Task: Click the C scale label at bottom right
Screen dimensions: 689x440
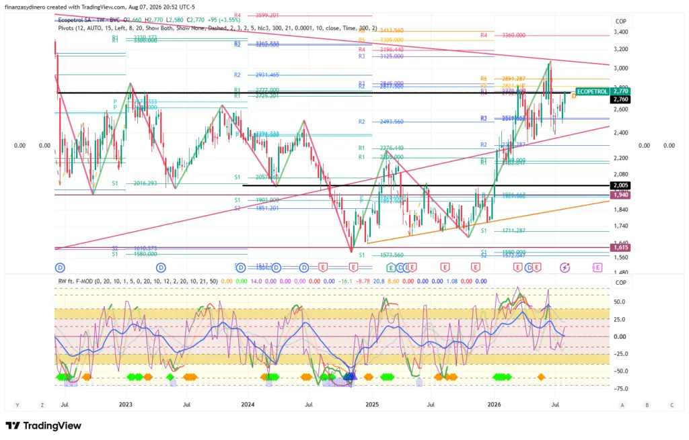Action: click(672, 405)
